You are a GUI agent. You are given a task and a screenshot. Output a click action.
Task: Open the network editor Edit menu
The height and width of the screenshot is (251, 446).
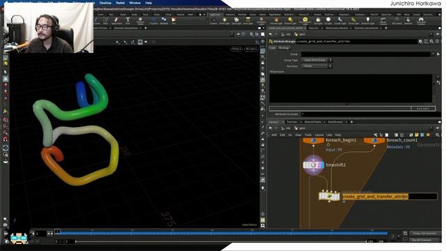click(x=282, y=135)
